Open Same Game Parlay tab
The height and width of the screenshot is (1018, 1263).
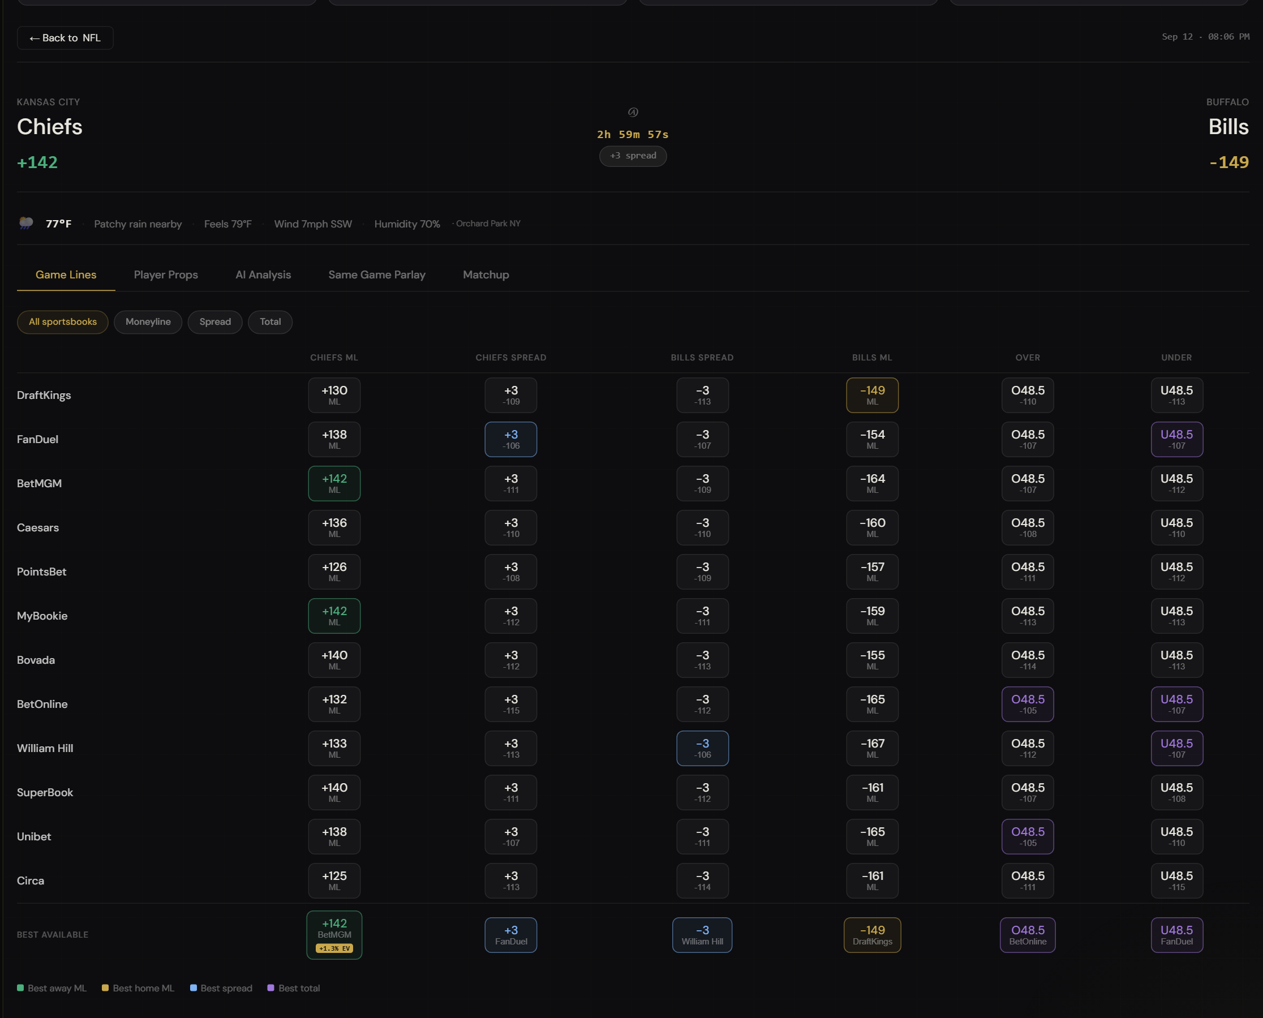(377, 274)
